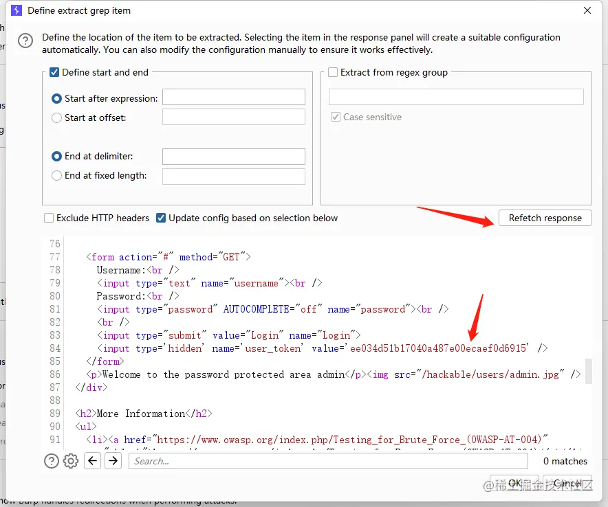Click the name 'user_token' attribute text
The image size is (608, 507).
pos(257,348)
